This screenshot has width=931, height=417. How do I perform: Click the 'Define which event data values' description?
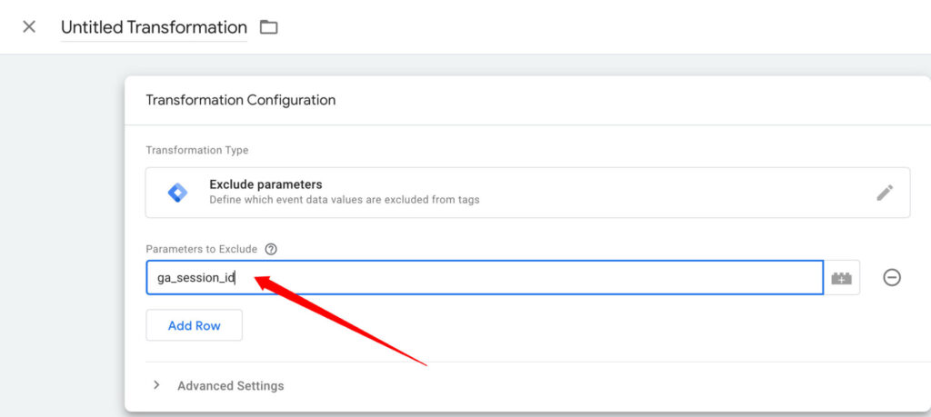pos(344,200)
